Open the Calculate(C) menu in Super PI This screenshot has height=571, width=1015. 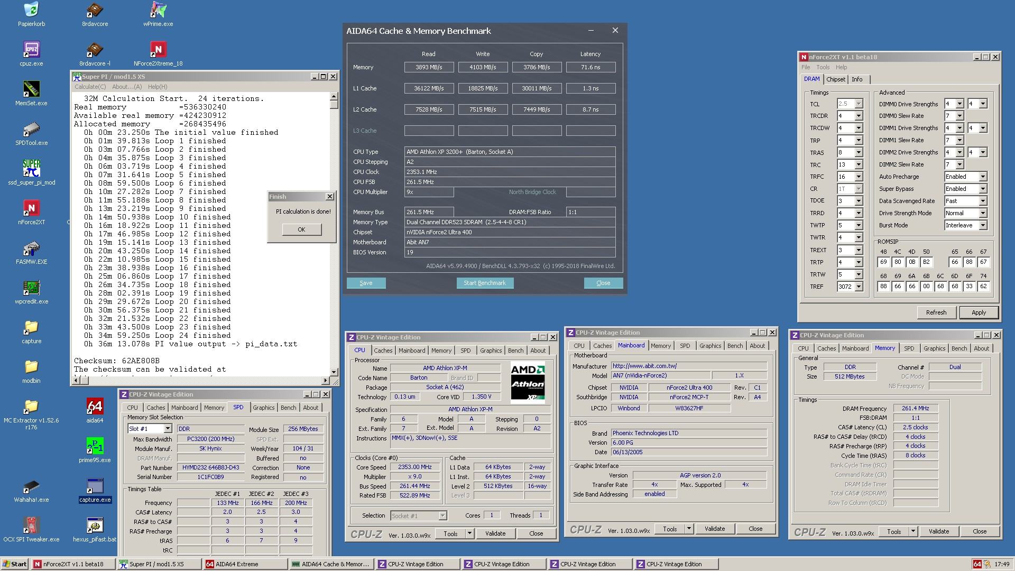tap(90, 87)
